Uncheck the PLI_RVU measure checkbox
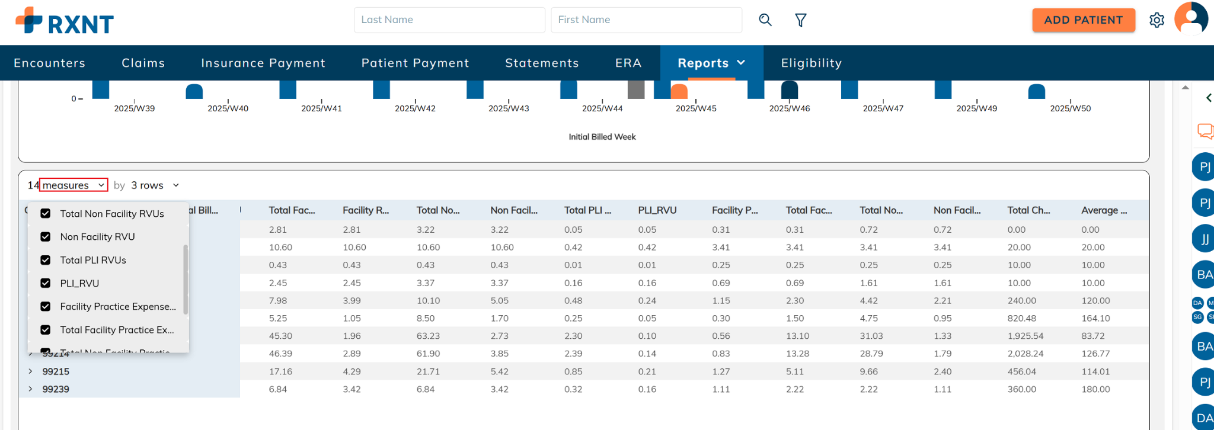This screenshot has height=430, width=1214. (x=46, y=283)
